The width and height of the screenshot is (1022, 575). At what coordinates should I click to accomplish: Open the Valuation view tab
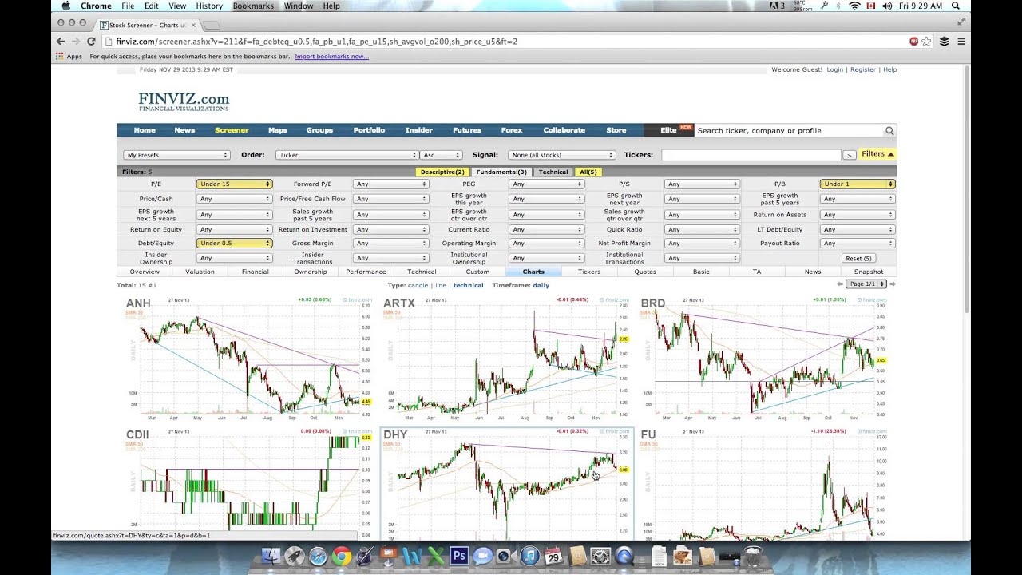pyautogui.click(x=200, y=272)
